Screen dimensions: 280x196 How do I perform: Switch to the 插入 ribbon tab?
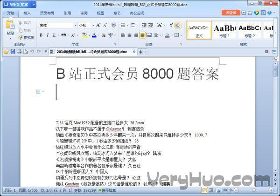[x=27, y=14]
